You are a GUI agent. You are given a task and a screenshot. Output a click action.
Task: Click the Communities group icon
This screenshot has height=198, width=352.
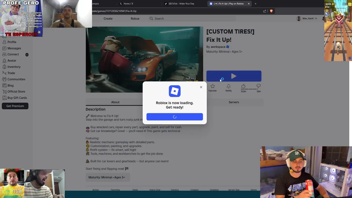point(4,79)
